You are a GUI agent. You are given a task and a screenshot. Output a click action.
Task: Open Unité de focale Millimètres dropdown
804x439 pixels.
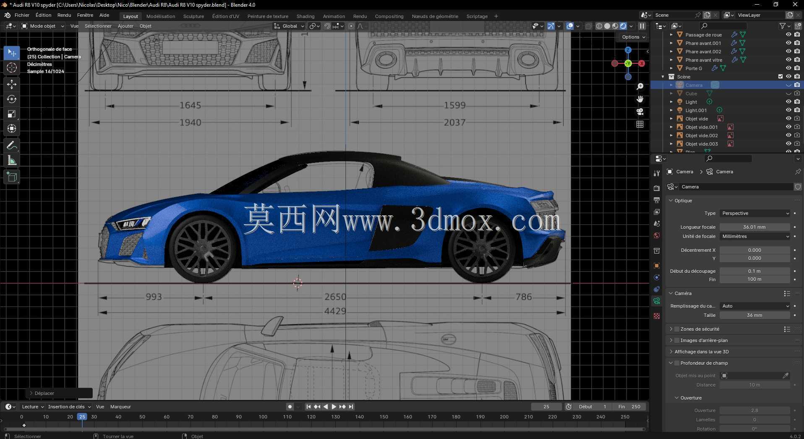coord(755,236)
